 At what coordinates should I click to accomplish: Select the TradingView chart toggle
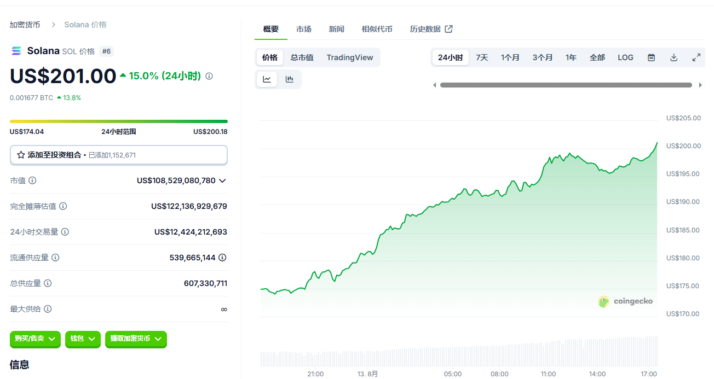click(350, 57)
